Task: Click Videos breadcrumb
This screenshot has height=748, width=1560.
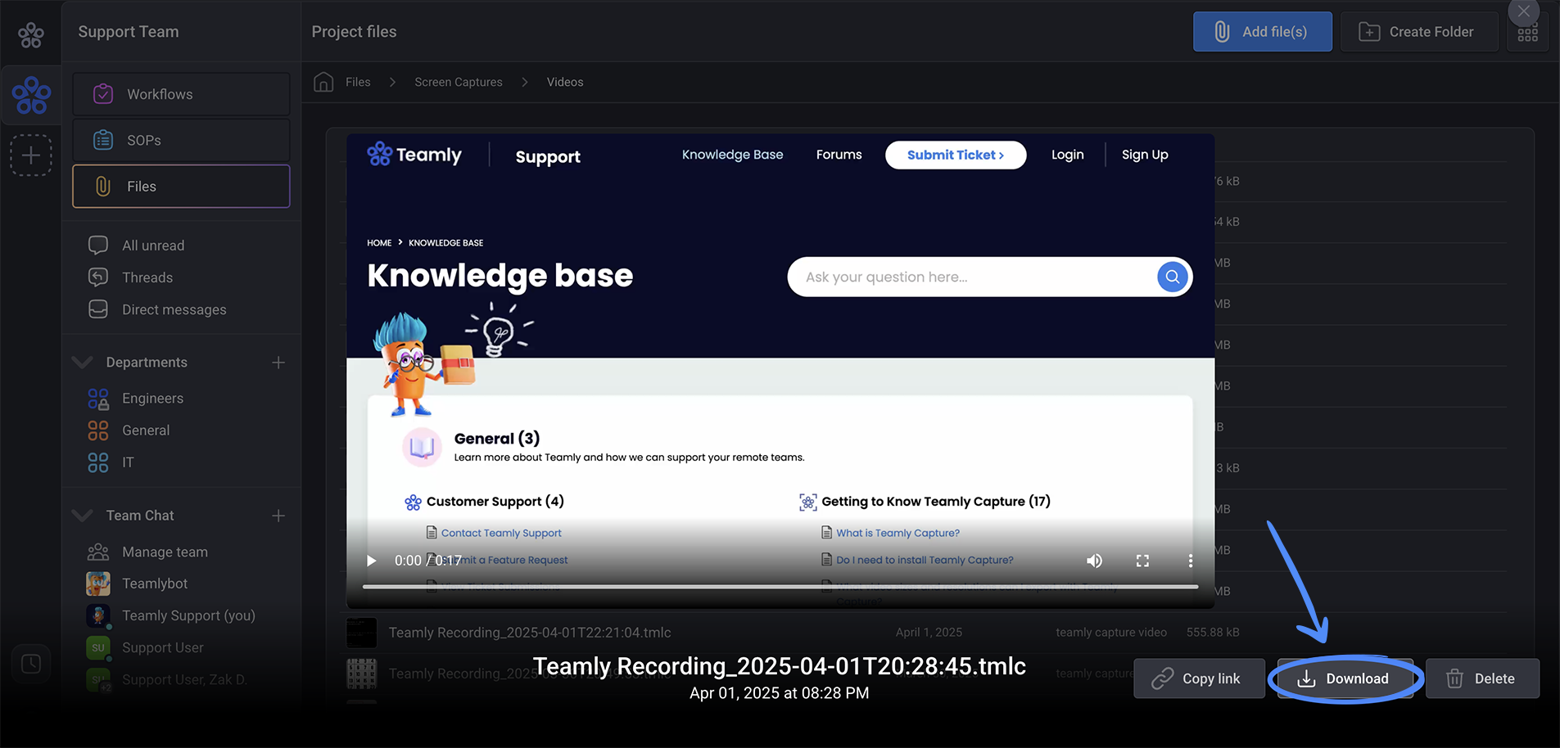Action: coord(565,82)
